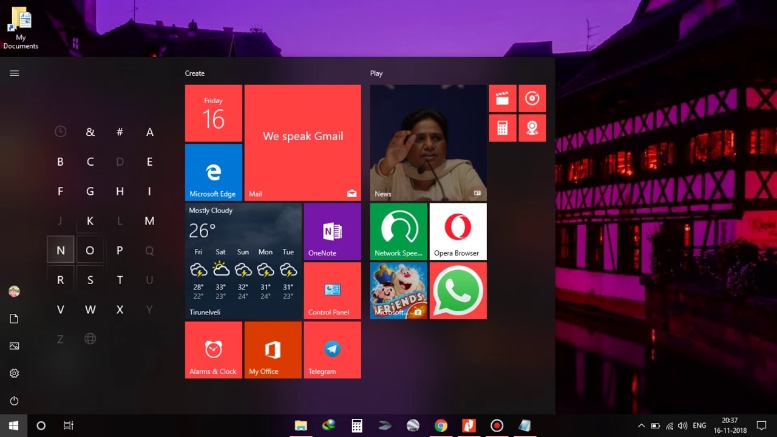Open the red screen recorder taskbar icon

[497, 425]
